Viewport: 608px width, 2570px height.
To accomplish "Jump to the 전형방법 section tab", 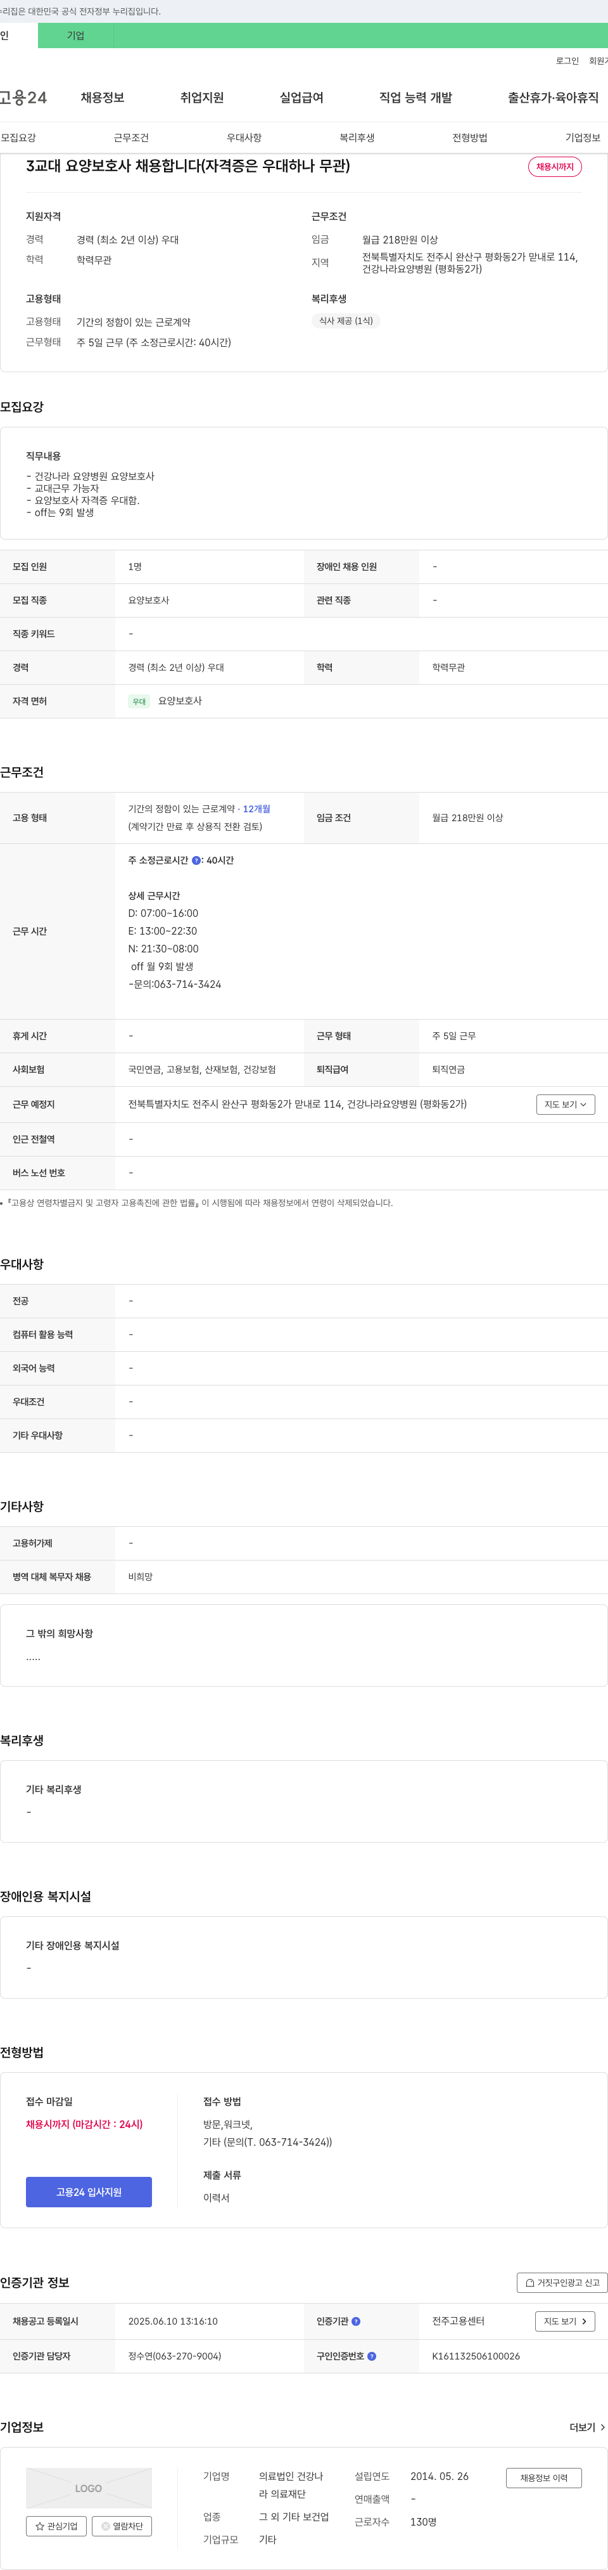I will pos(469,138).
